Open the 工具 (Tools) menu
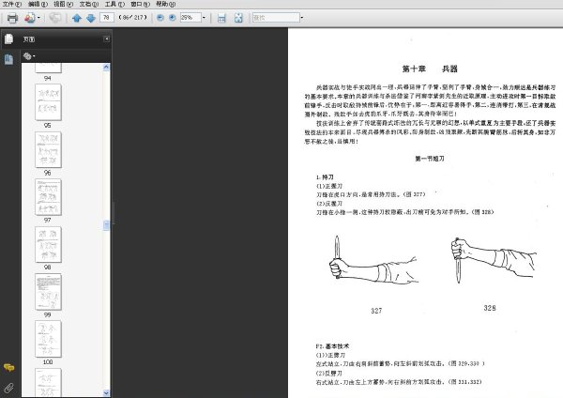Viewport: 563px width, 398px height. (114, 4)
